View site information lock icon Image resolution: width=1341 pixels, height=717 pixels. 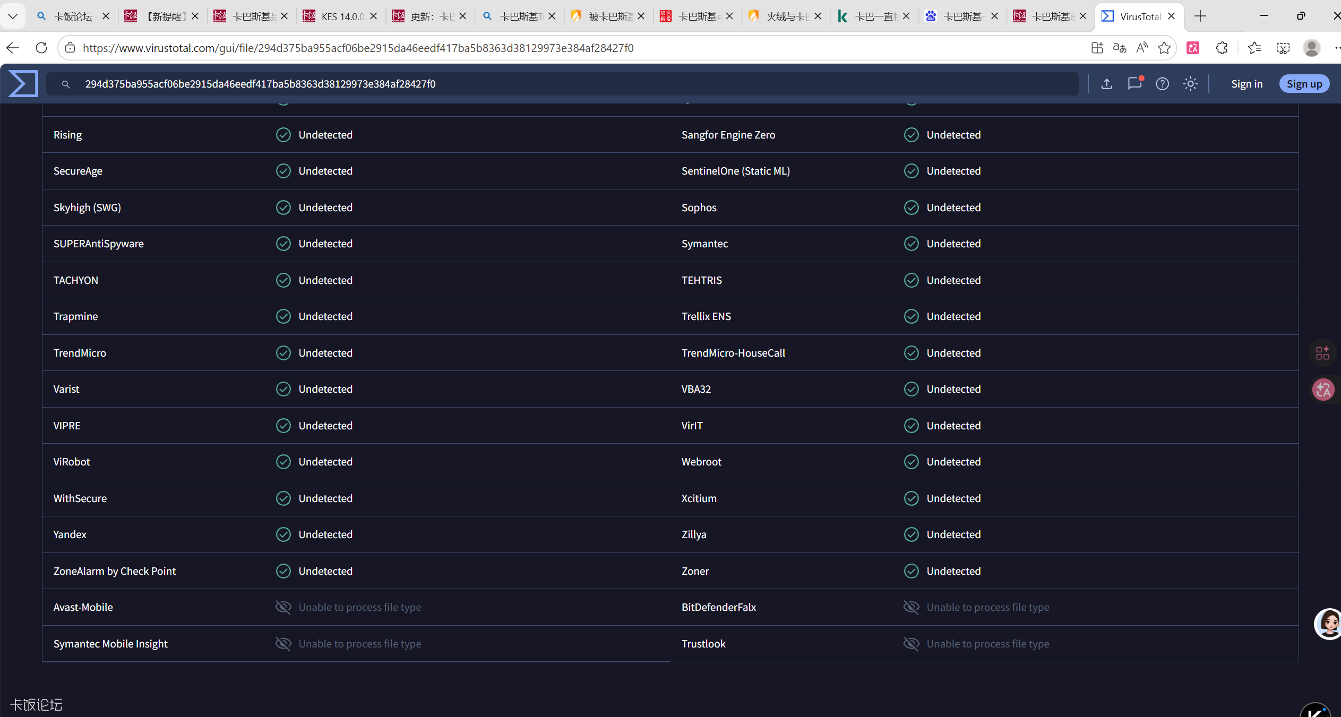70,48
